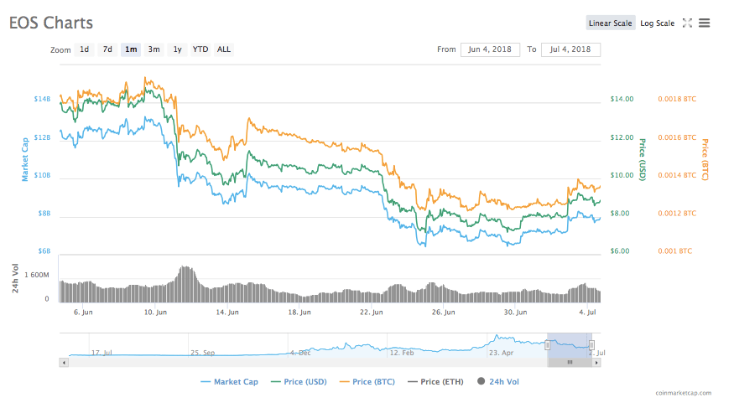Viewport: 734px width, 408px height.
Task: Switch to Log Scale
Action: (x=657, y=23)
